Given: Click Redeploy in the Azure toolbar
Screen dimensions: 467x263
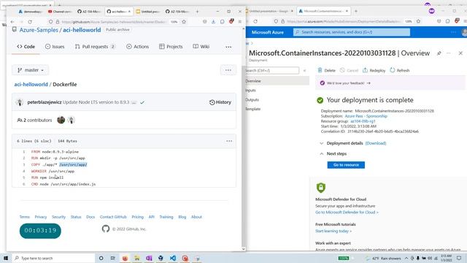Looking at the screenshot, I should click(374, 70).
